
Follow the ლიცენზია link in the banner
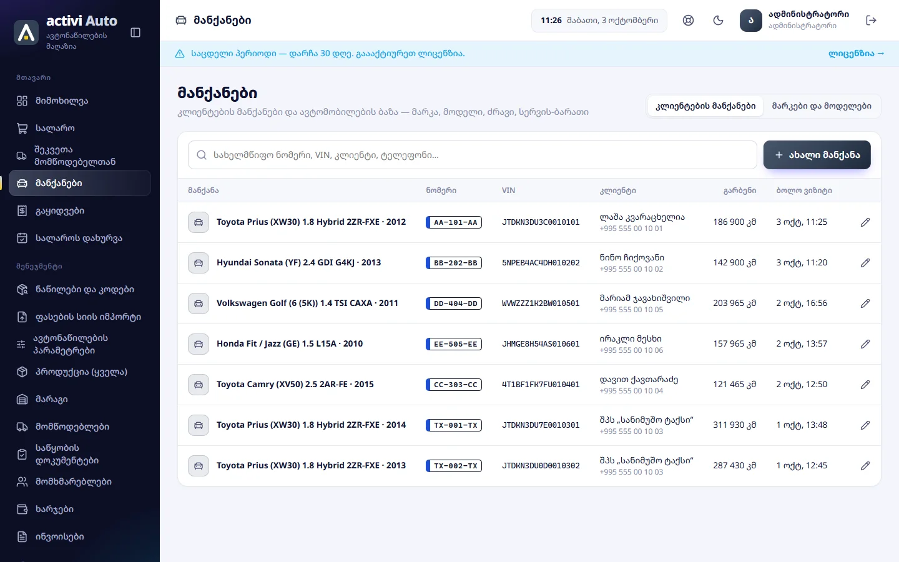857,54
